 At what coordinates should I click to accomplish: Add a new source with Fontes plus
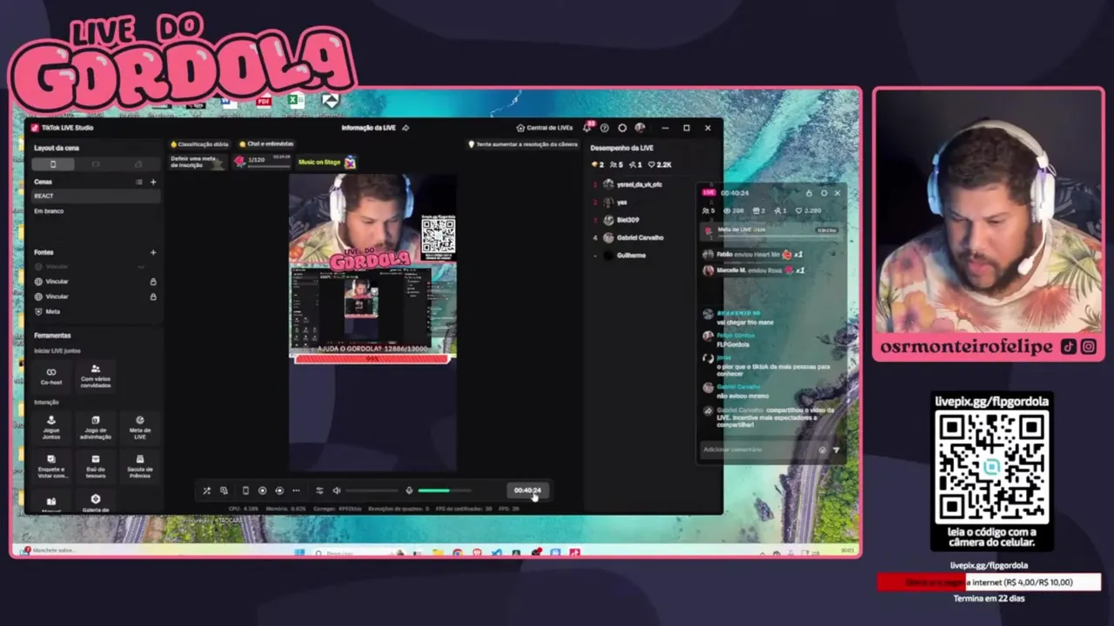pos(153,252)
